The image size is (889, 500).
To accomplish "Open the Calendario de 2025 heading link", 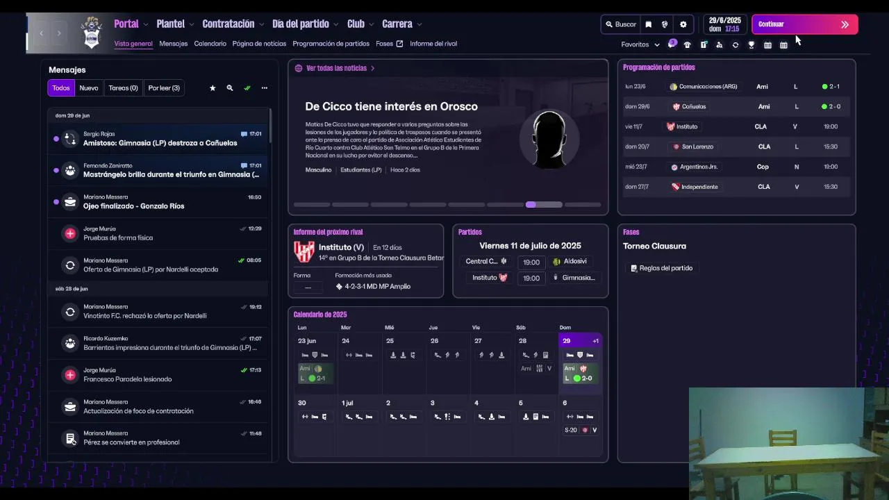I will pos(320,315).
